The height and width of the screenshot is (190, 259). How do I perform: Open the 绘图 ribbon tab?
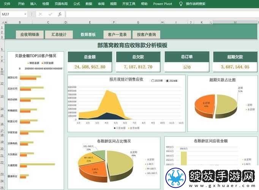coord(46,4)
